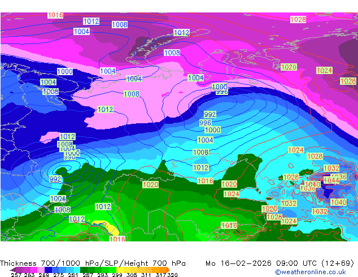
Task: Select the forecast date 'Mo 16-02-2026 09:00 UTC (12+69)'
Action: tap(280, 263)
